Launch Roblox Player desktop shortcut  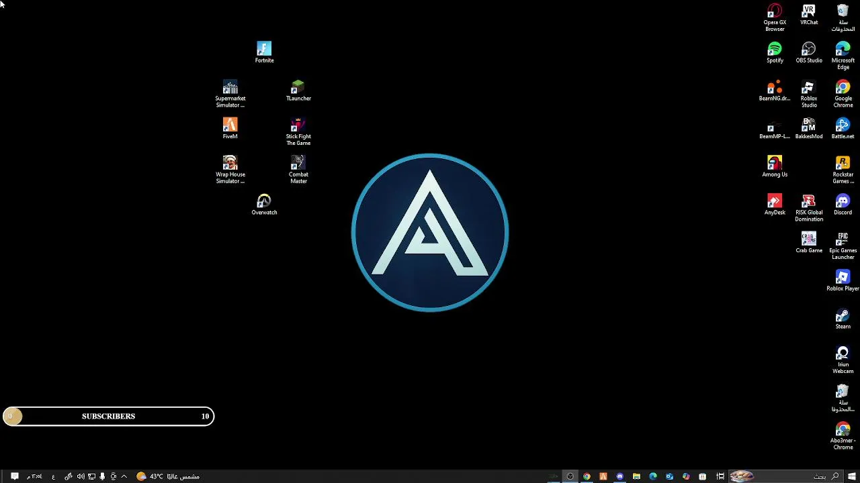pyautogui.click(x=843, y=280)
